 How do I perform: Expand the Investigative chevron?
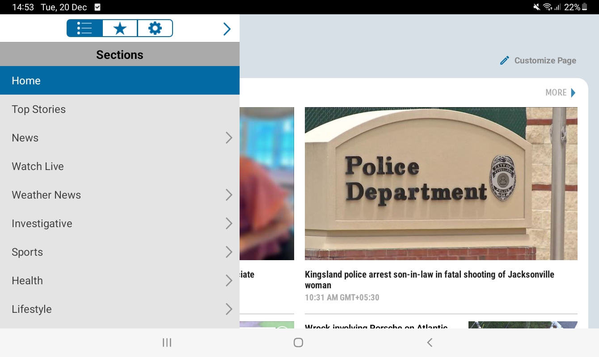pyautogui.click(x=229, y=224)
